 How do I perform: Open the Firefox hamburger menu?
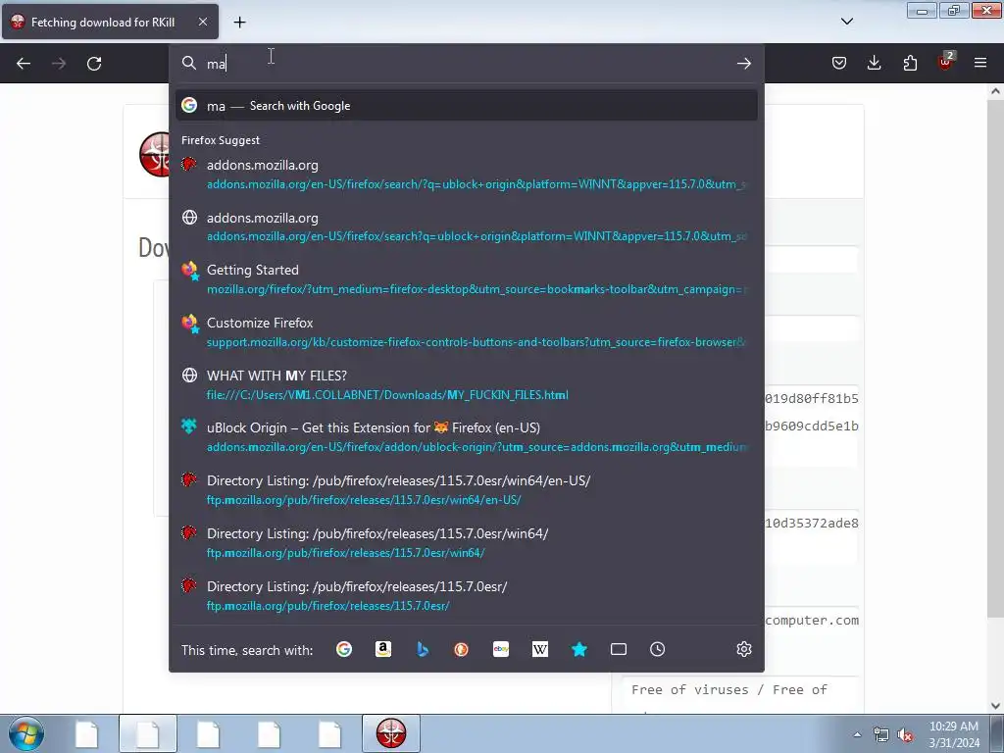(x=980, y=63)
